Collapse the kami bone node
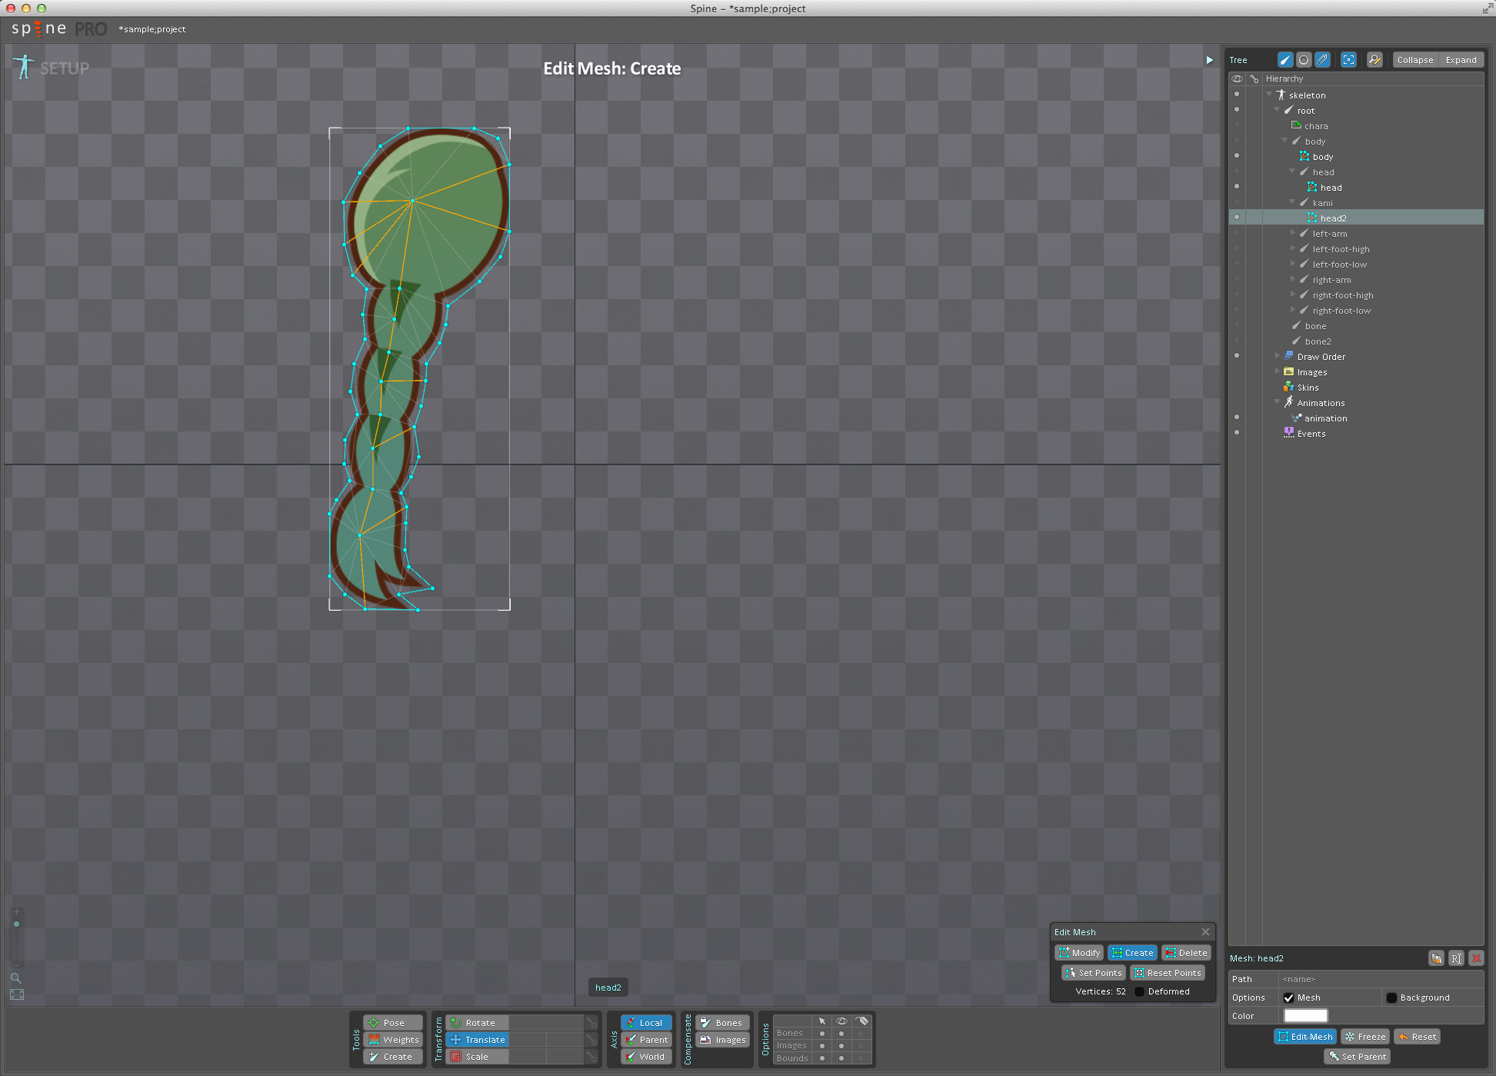 pos(1292,202)
